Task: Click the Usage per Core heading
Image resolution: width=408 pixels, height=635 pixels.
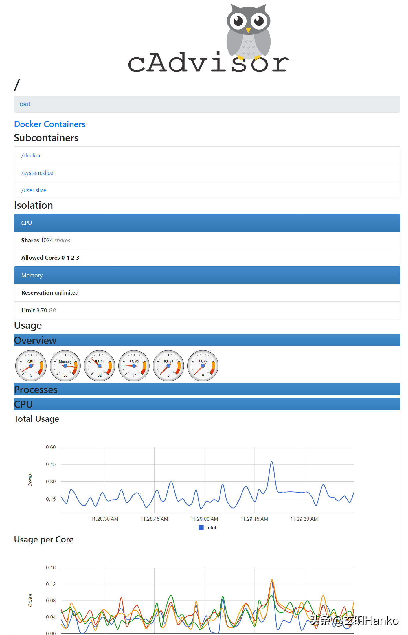Action: point(44,539)
